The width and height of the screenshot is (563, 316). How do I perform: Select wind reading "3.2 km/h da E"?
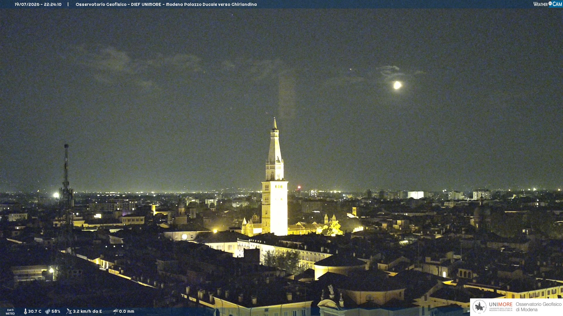click(x=87, y=311)
